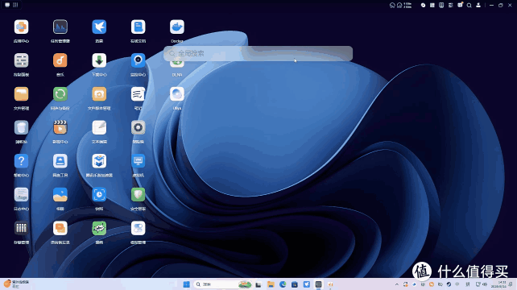Open the green comics burst icon
Screen dimensions: 517x290
(x=99, y=228)
